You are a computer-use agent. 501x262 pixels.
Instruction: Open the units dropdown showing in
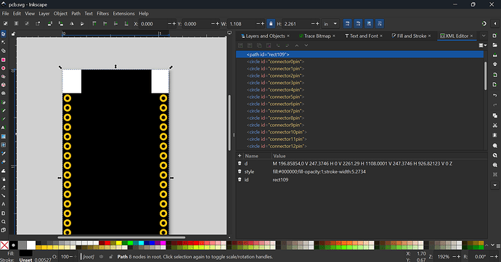pyautogui.click(x=330, y=24)
